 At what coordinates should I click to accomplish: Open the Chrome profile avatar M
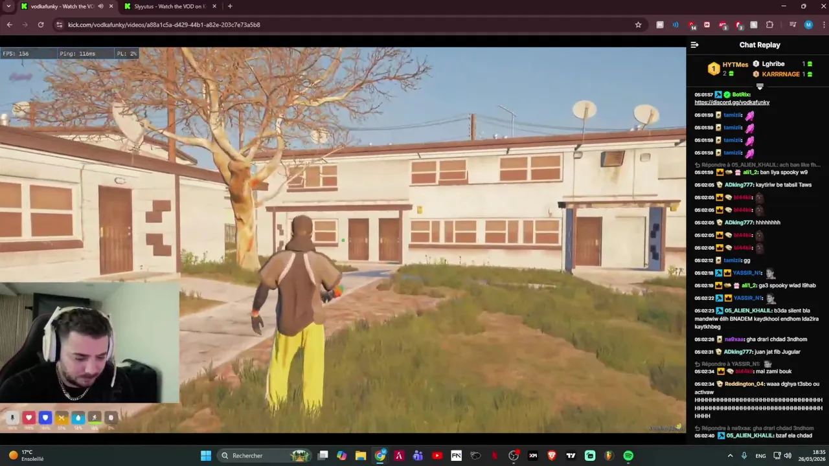[808, 25]
